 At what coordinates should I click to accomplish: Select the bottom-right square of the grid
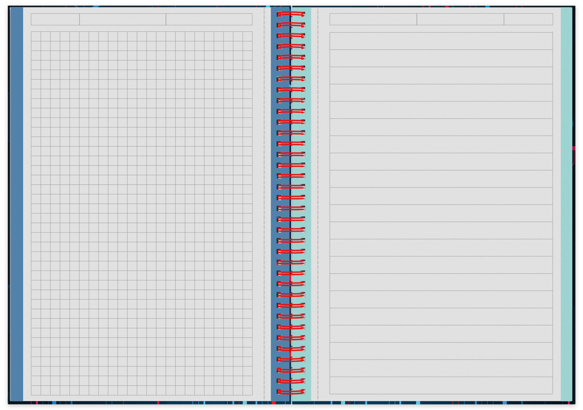click(247, 390)
